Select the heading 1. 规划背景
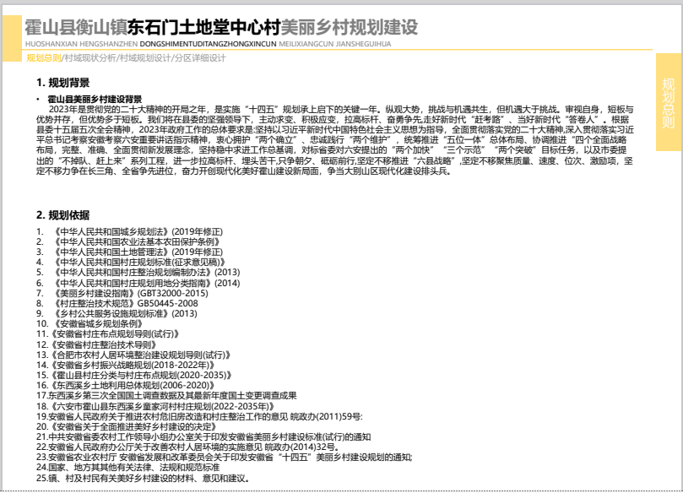683x493 pixels. point(63,83)
